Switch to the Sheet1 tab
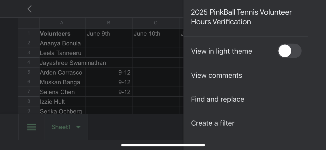The image size is (326, 150). pyautogui.click(x=61, y=127)
